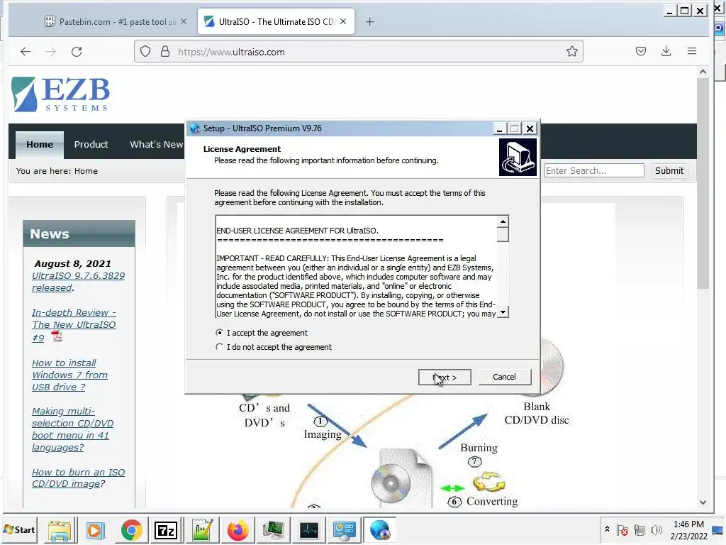Select I do not accept the agreement
The height and width of the screenshot is (545, 726).
click(274, 347)
